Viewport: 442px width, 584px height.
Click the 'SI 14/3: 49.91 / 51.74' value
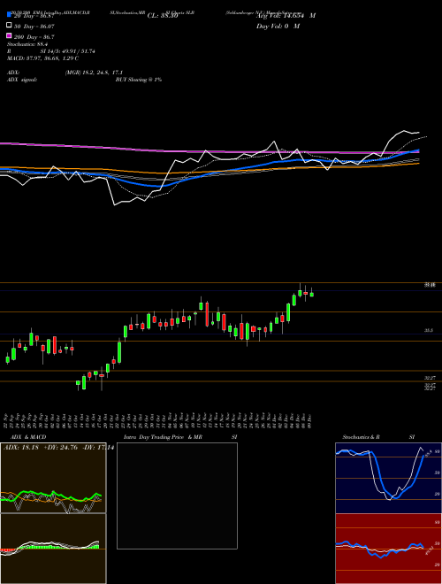click(68, 51)
